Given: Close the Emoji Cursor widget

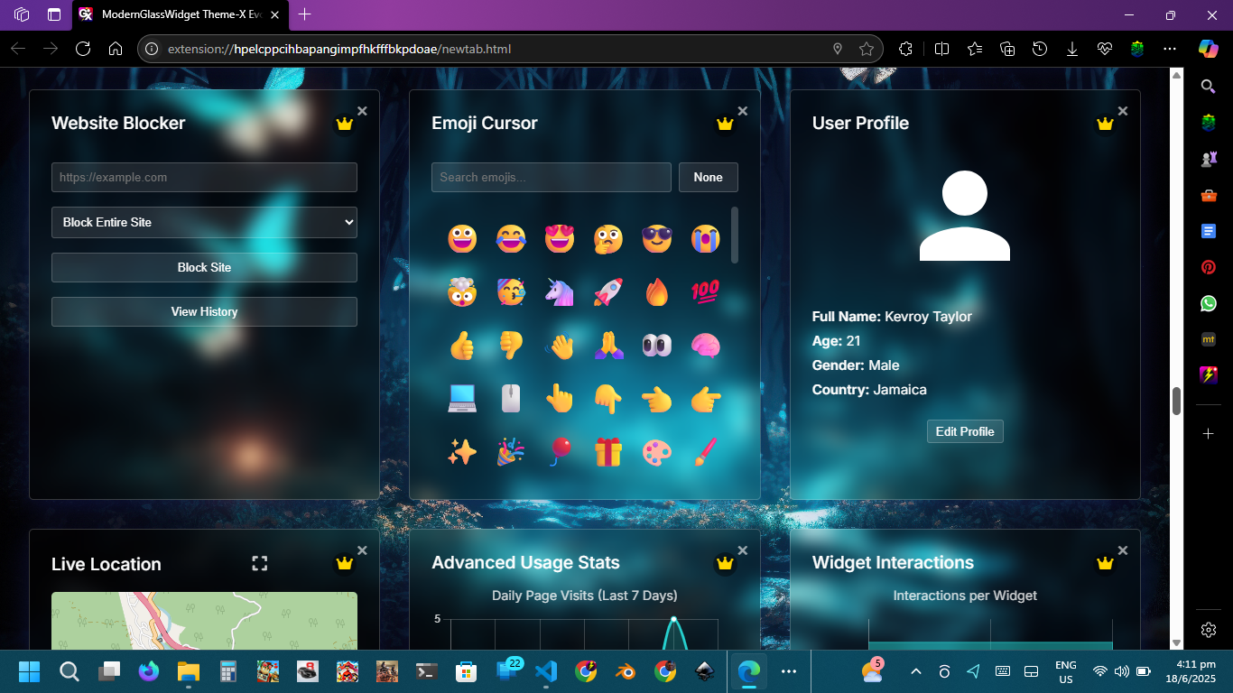Looking at the screenshot, I should 743,111.
